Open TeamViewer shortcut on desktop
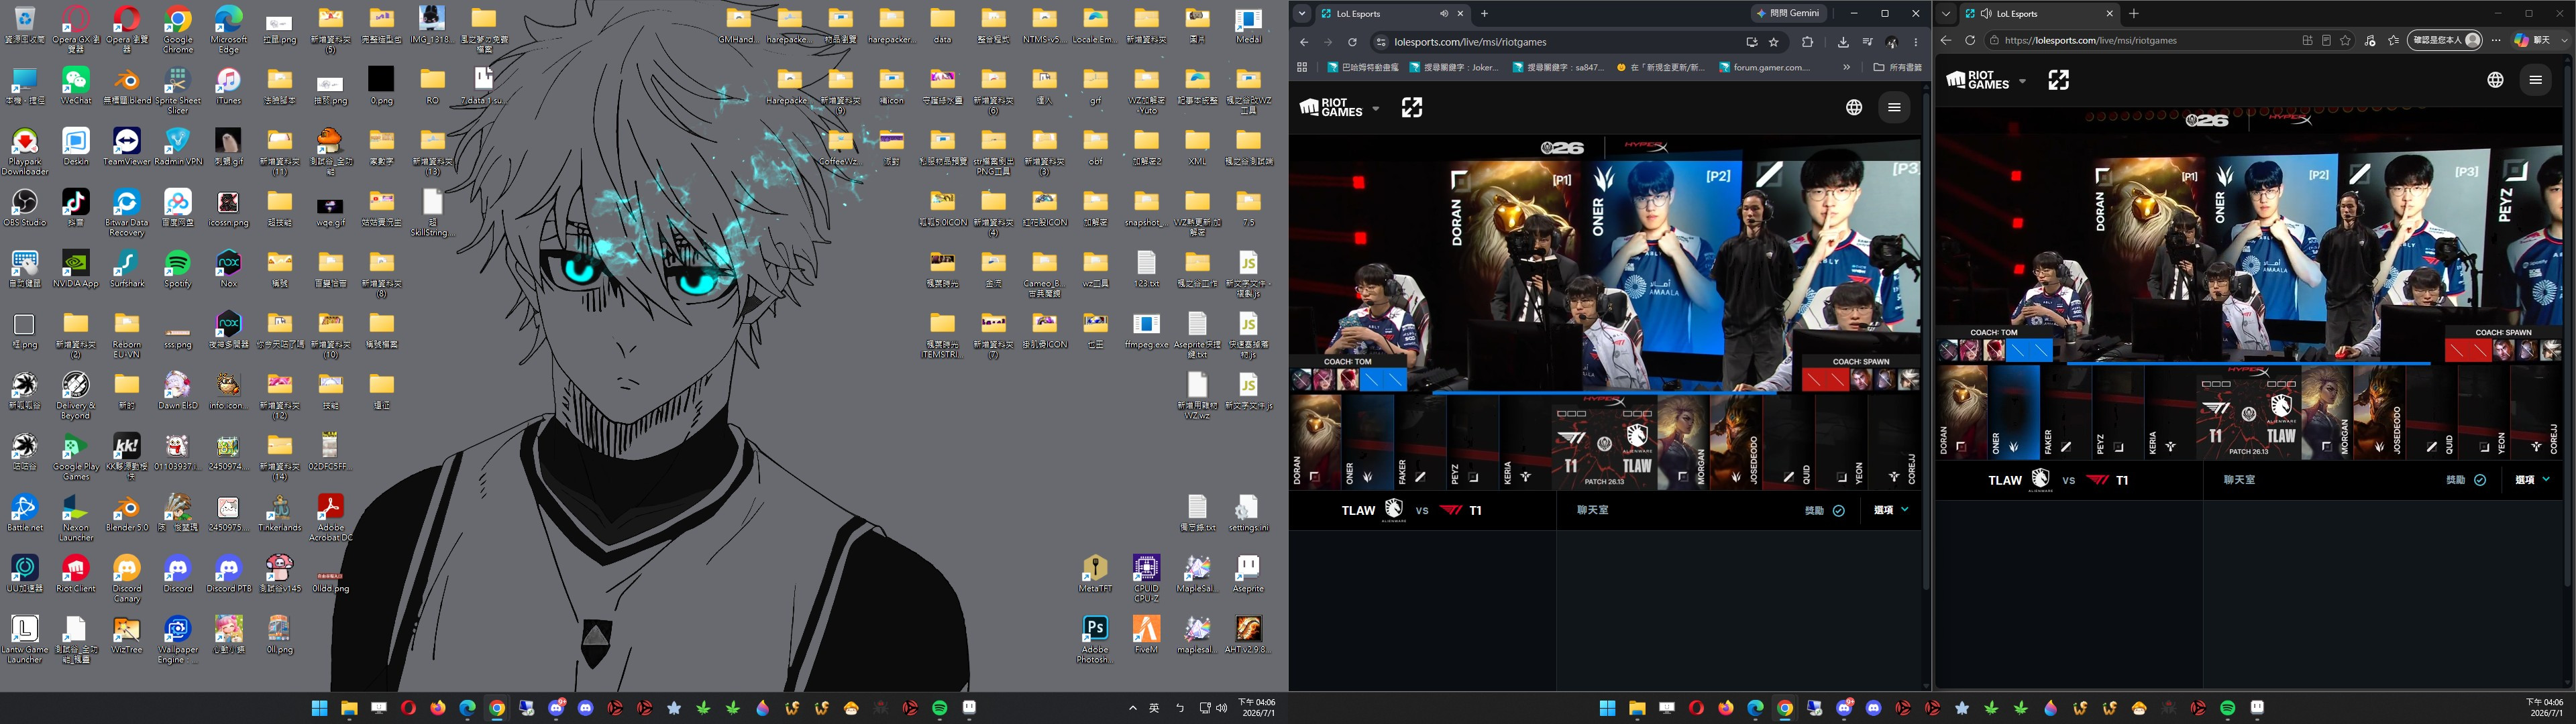The width and height of the screenshot is (2576, 724). click(x=127, y=146)
